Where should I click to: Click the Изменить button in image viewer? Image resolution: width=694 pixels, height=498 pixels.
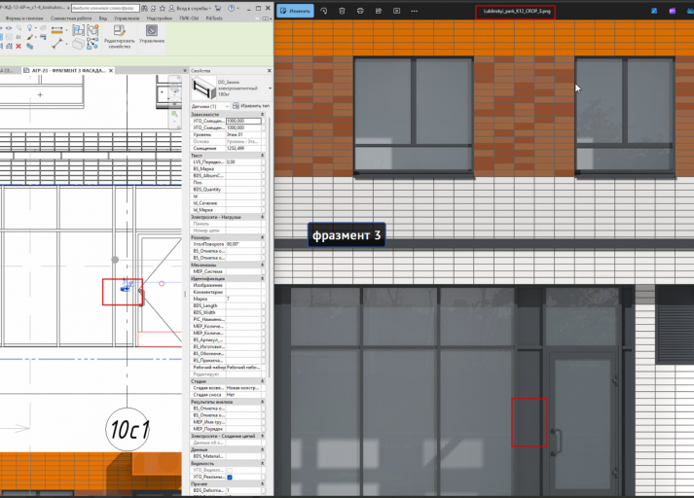pyautogui.click(x=295, y=11)
